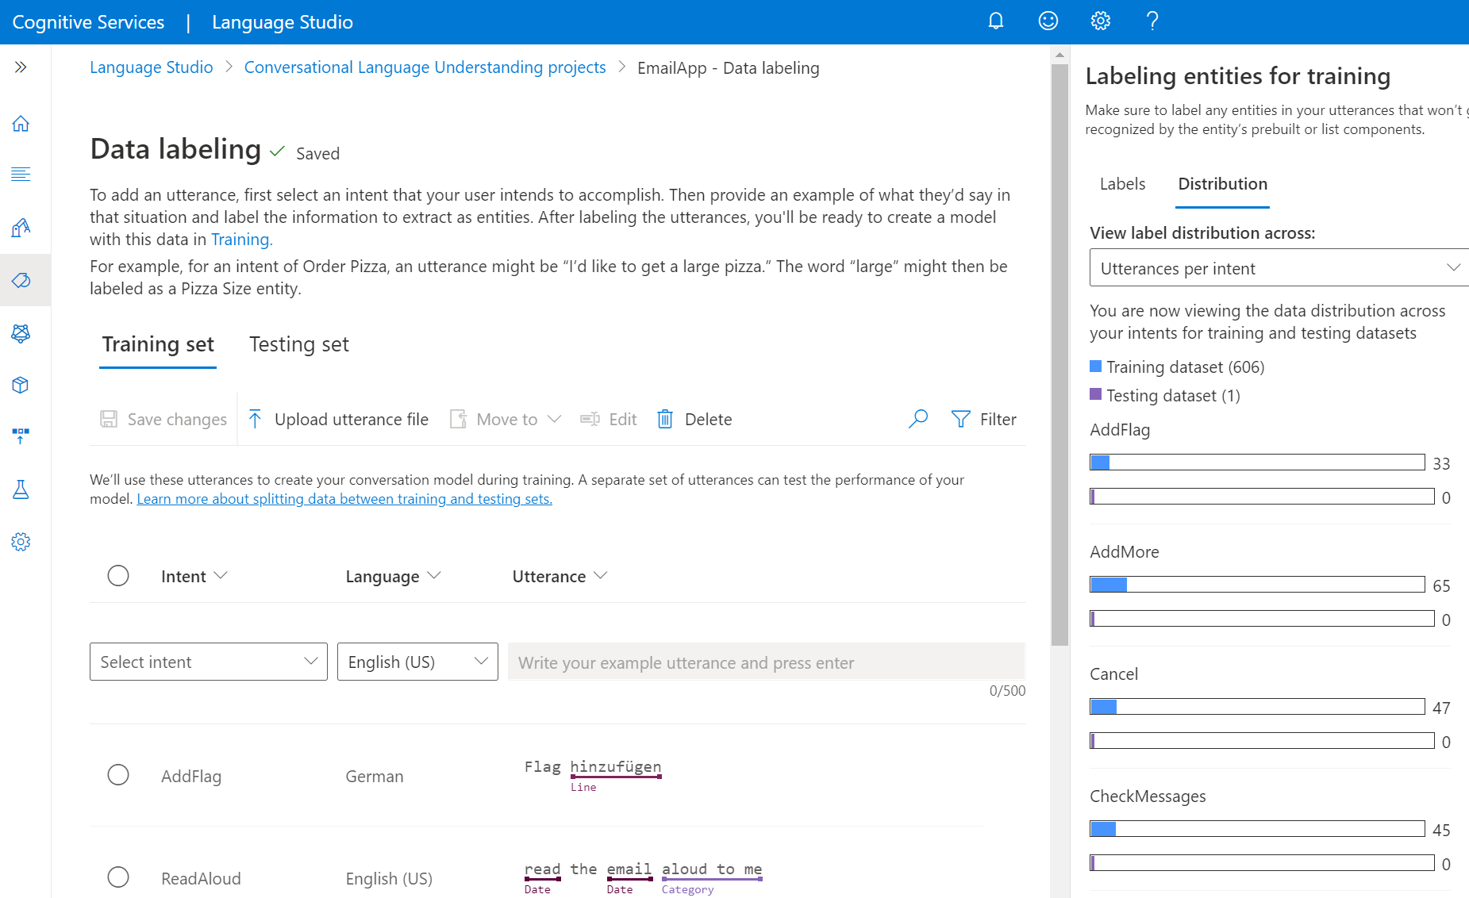Click AddMore training distribution bar

tap(1257, 585)
